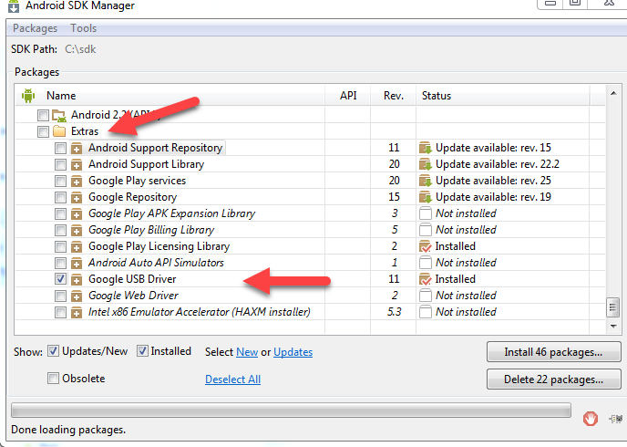Check the Android 2.2 checkbox

43,116
